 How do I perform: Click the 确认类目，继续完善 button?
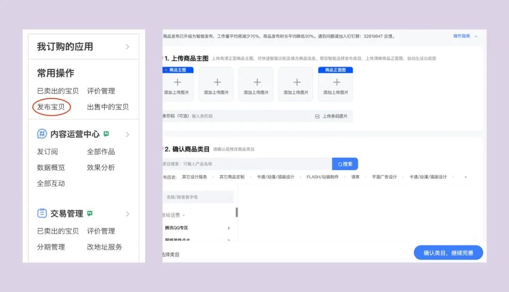tap(448, 253)
